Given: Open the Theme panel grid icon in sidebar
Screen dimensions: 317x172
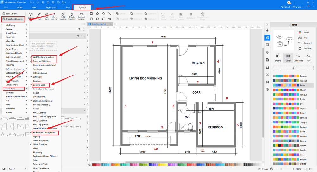Looking at the screenshot, I should 268,37.
